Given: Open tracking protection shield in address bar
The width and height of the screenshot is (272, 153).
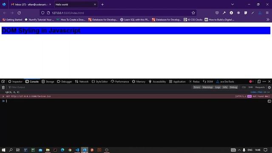Looking at the screenshot, I should [42, 13].
